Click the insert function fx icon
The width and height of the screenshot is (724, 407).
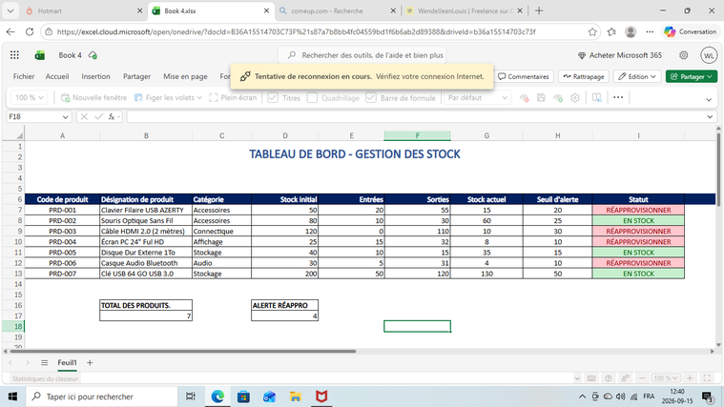pyautogui.click(x=112, y=116)
